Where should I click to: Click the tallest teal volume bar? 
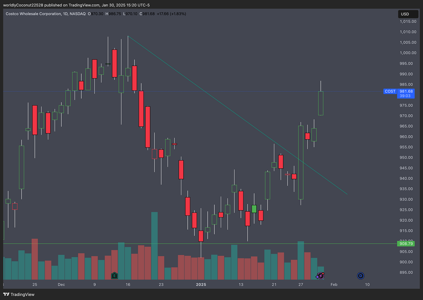(155, 246)
